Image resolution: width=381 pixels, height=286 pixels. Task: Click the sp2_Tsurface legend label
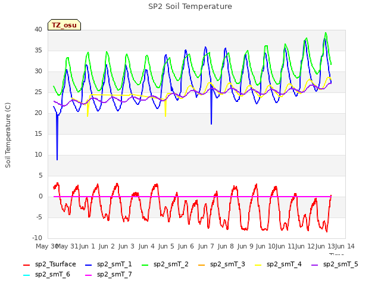point(55,264)
